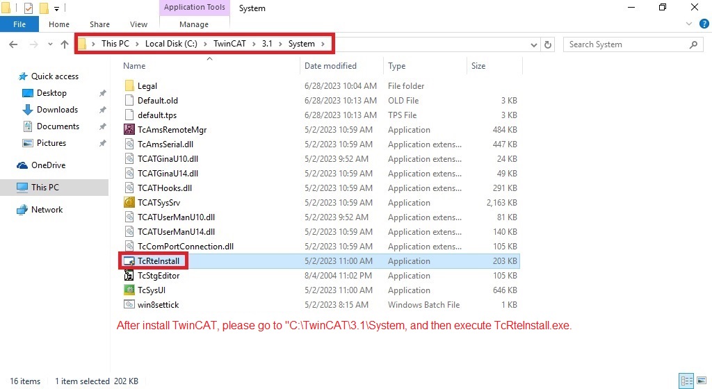Click the Application Tools contextual tab header
The width and height of the screenshot is (712, 389).
pos(195,7)
